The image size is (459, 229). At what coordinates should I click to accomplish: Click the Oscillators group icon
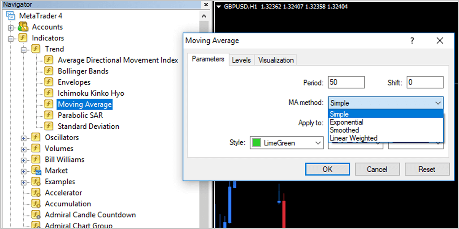pyautogui.click(x=36, y=137)
